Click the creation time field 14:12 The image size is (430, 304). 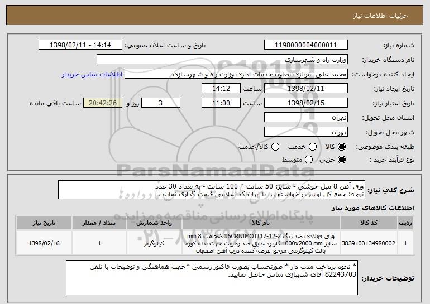pyautogui.click(x=221, y=89)
